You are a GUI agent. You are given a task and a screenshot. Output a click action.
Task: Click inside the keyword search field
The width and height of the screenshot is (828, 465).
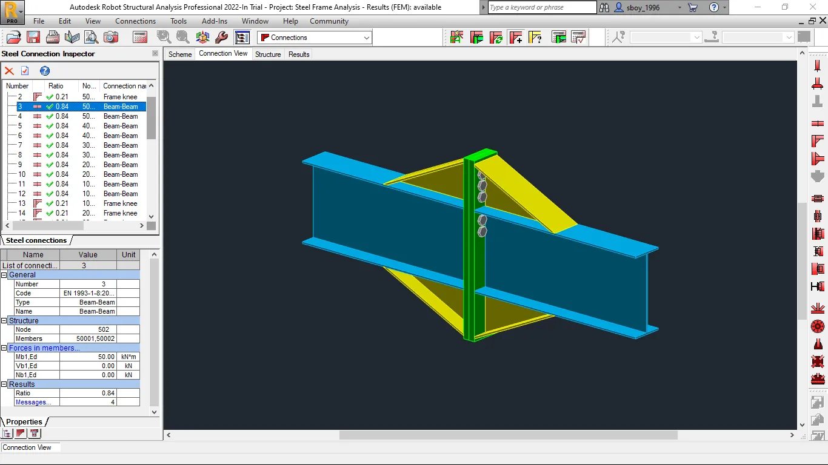(x=542, y=7)
